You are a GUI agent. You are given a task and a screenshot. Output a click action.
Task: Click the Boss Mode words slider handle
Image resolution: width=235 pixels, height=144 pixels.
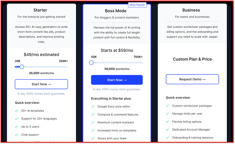[91, 63]
